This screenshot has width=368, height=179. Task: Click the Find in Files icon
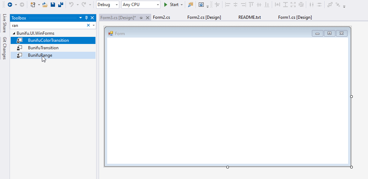pos(191,5)
